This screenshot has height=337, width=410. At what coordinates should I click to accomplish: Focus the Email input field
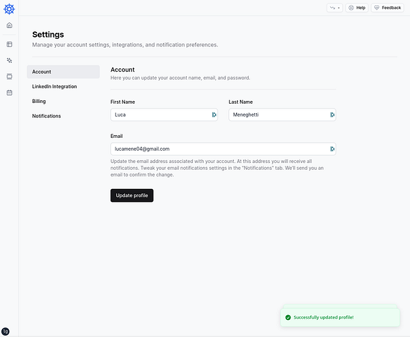pos(219,149)
